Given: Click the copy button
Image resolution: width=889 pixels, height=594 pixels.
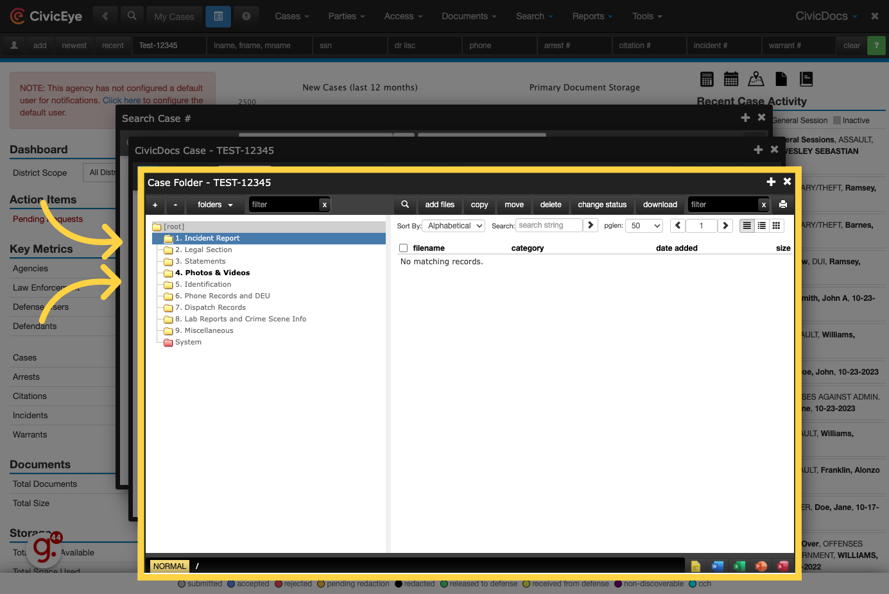Looking at the screenshot, I should tap(479, 205).
